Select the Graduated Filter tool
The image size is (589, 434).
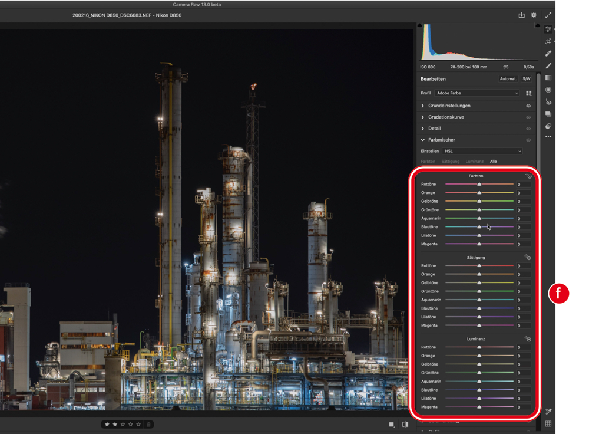(x=548, y=78)
